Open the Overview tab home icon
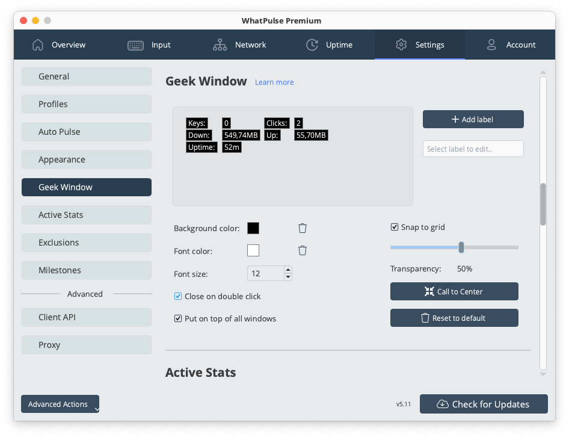 coord(37,45)
